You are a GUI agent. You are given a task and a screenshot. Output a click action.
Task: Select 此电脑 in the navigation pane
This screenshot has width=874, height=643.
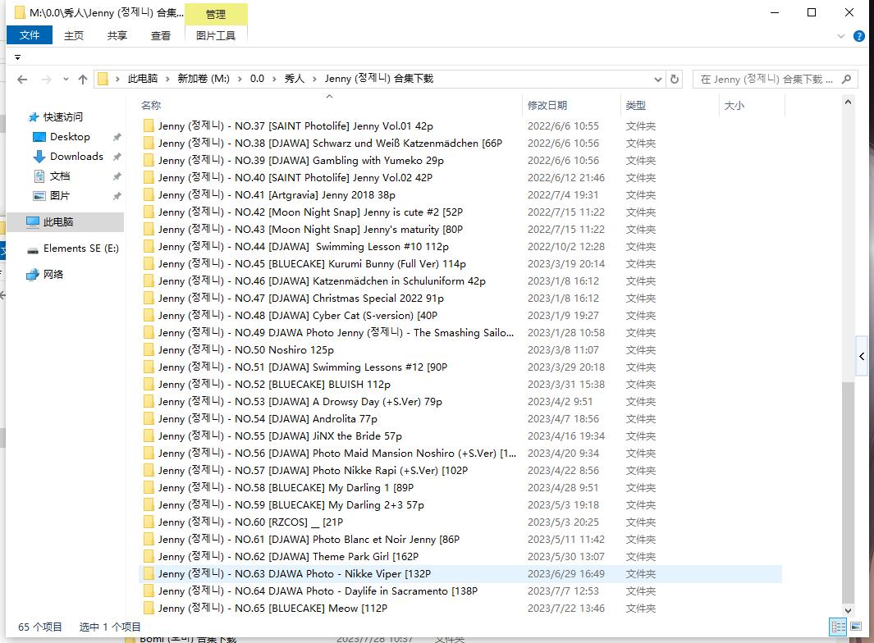(x=58, y=222)
